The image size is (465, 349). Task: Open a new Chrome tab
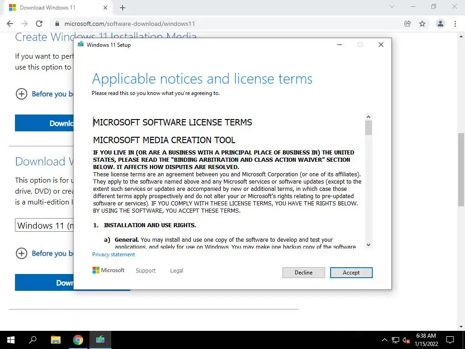pos(123,8)
